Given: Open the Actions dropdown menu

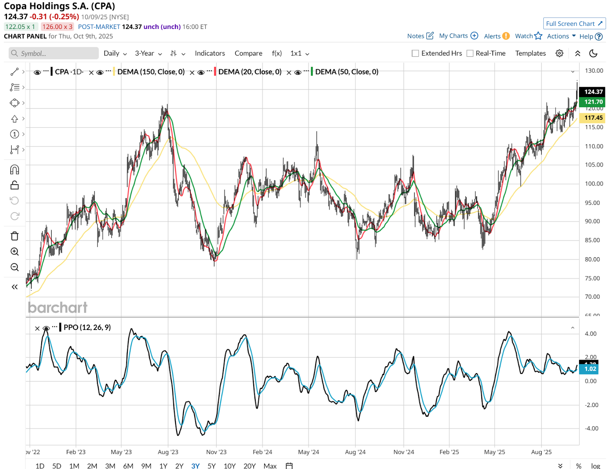Looking at the screenshot, I should tap(561, 36).
